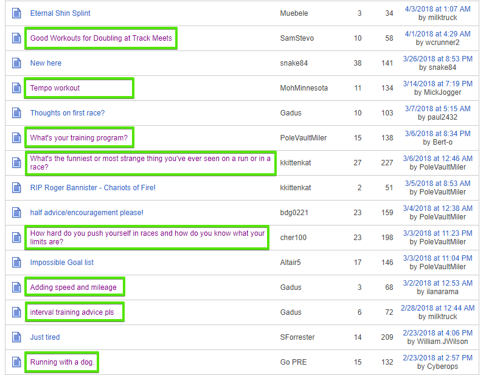
Task: Click author name Muebele
Action: [294, 13]
